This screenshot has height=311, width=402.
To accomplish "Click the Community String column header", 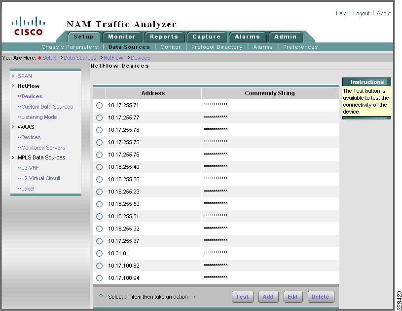I will point(270,93).
